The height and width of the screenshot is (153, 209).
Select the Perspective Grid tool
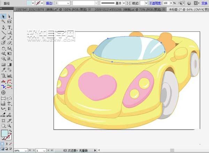click(x=9, y=59)
